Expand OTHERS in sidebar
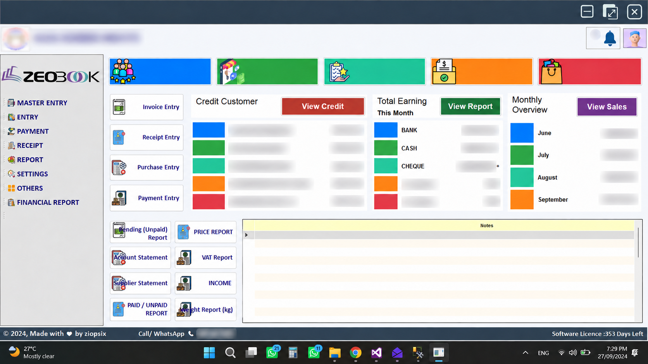This screenshot has height=364, width=648. [x=30, y=188]
